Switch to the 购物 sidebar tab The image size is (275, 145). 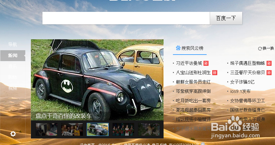[12, 77]
